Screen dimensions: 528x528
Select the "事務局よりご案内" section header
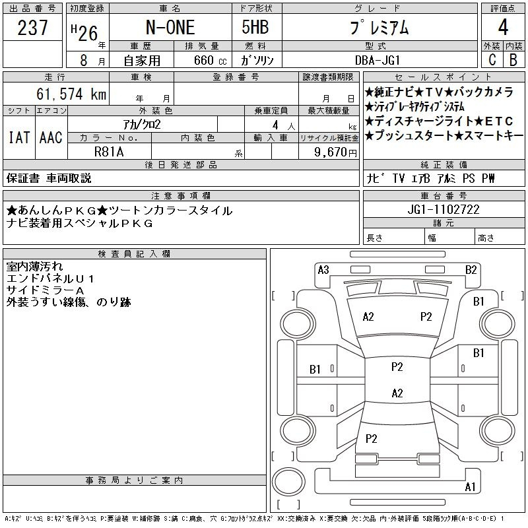pos(135,480)
